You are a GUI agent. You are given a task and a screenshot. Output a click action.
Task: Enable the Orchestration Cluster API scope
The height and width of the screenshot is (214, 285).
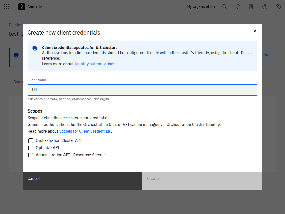click(31, 141)
